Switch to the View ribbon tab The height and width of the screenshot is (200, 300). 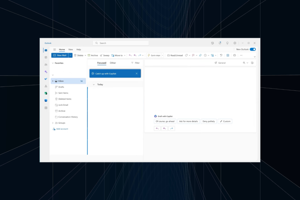pos(70,49)
